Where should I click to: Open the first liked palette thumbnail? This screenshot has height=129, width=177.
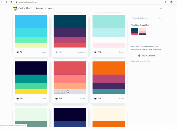[135, 31]
